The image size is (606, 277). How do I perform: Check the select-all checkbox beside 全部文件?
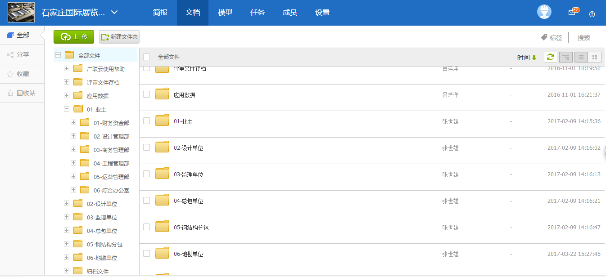(146, 57)
